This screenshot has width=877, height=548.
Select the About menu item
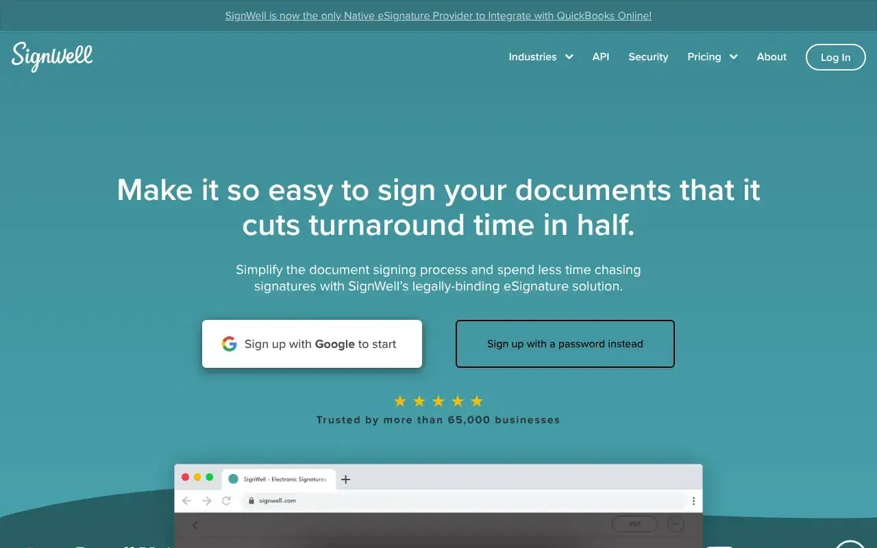coord(771,57)
